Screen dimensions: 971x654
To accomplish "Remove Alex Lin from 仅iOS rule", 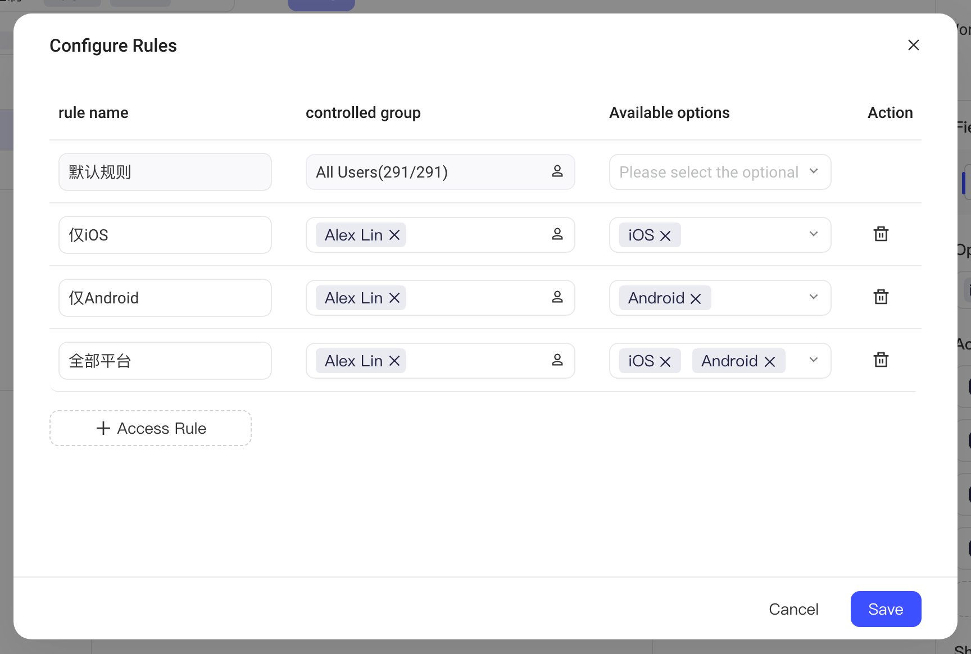I will (x=394, y=235).
